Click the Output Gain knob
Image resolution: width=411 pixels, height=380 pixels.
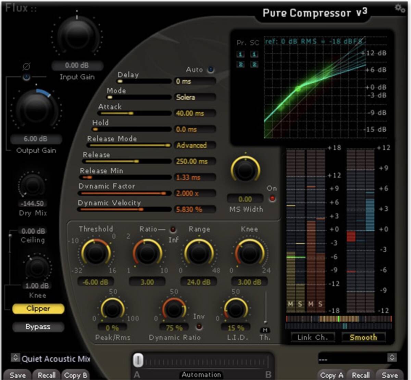point(36,110)
